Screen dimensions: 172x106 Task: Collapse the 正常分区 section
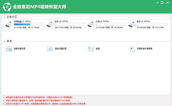click(x=4, y=17)
